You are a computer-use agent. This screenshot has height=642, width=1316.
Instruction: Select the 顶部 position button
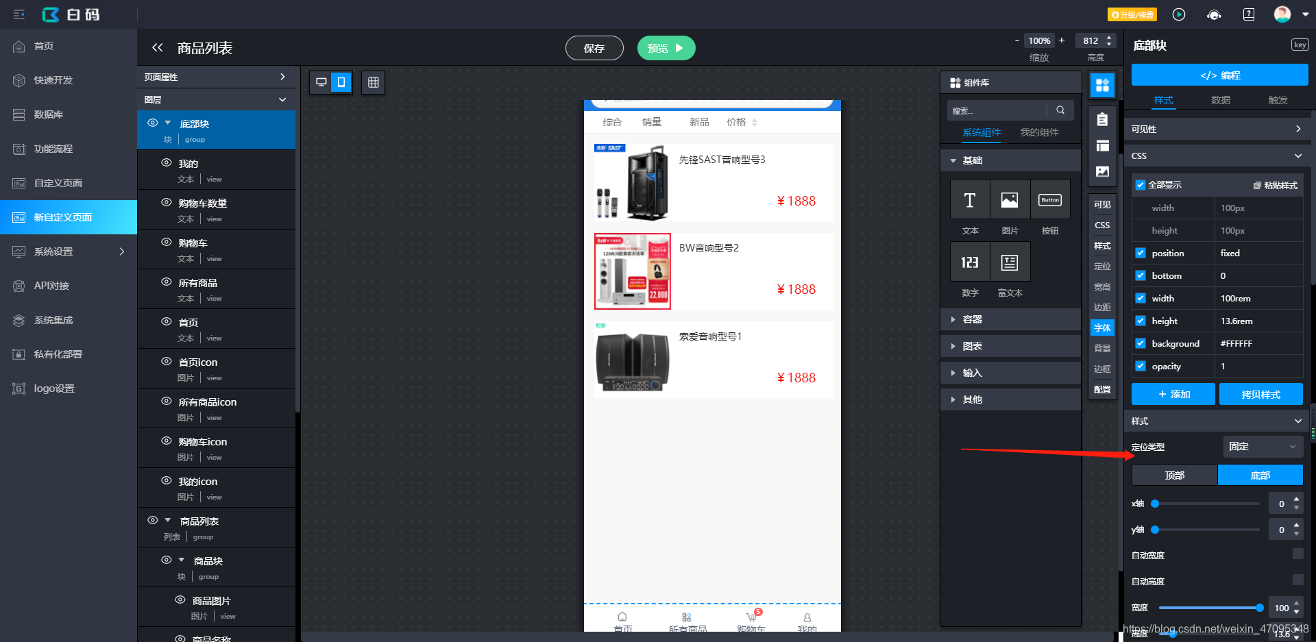point(1174,475)
